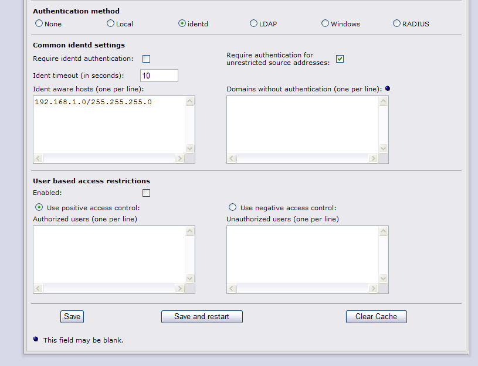Enable user based access restrictions checkbox

coord(146,193)
